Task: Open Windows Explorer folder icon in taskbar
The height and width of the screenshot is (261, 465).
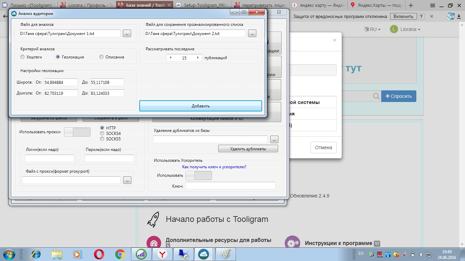Action: (57, 254)
